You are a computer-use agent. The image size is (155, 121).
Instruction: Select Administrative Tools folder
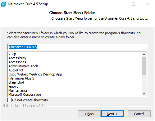coord(24,66)
